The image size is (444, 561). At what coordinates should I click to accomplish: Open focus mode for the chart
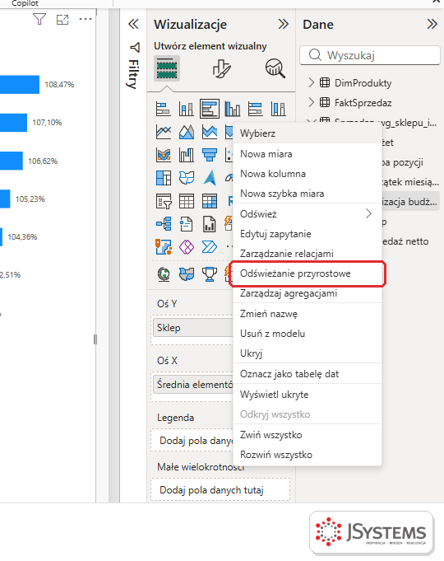click(62, 19)
